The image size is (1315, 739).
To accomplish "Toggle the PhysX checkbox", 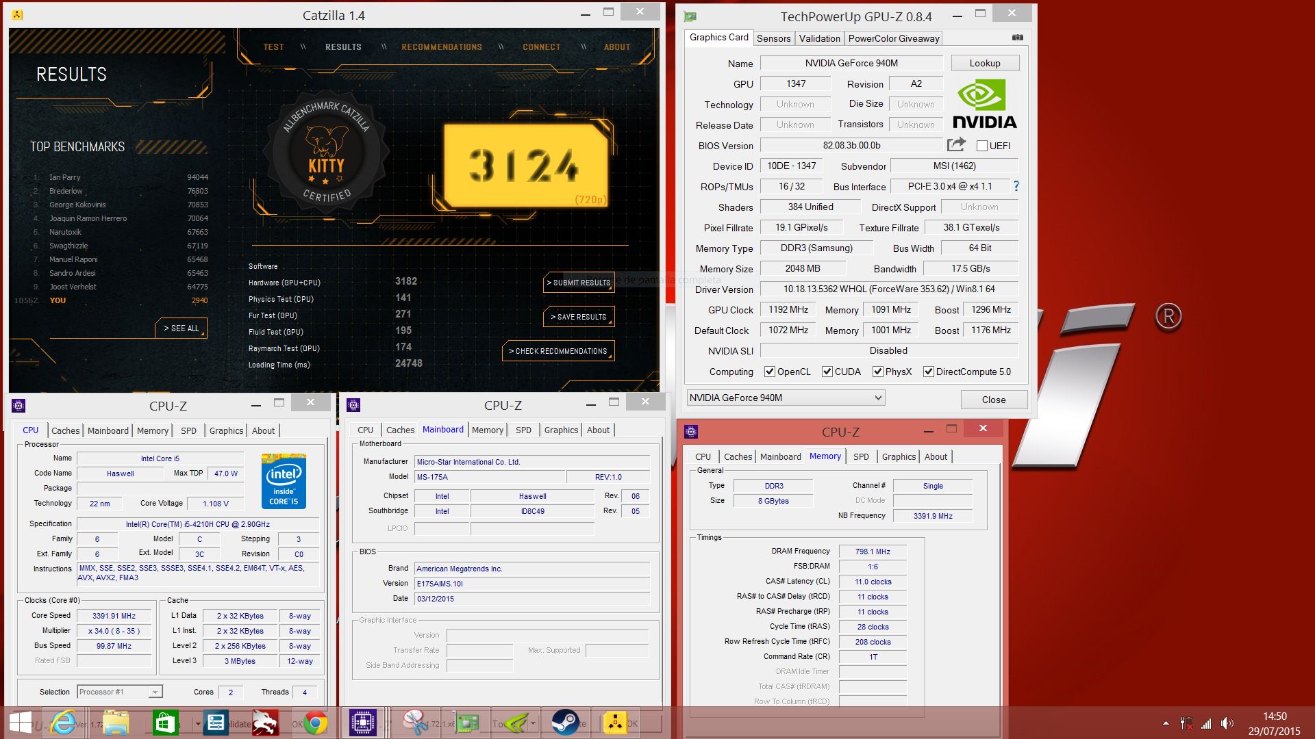I will click(878, 372).
